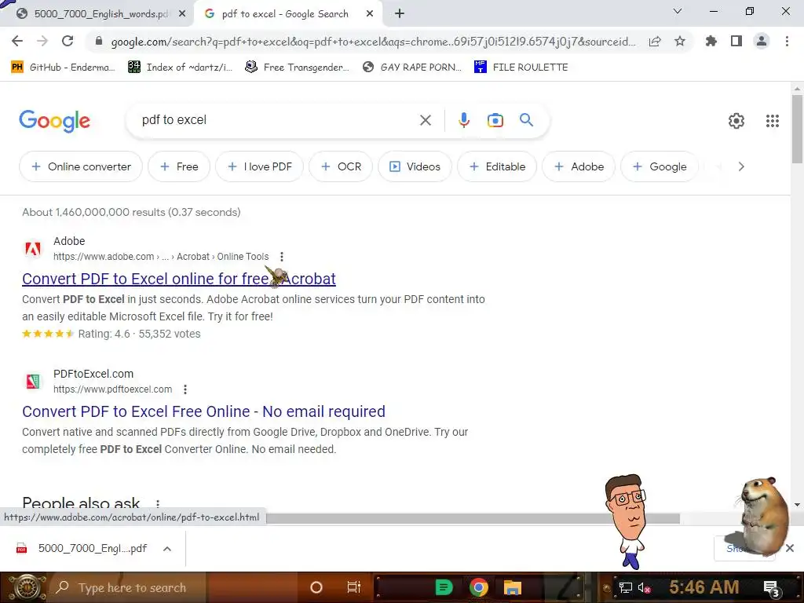Add the OCR filter chip
This screenshot has height=603, width=804.
point(341,166)
